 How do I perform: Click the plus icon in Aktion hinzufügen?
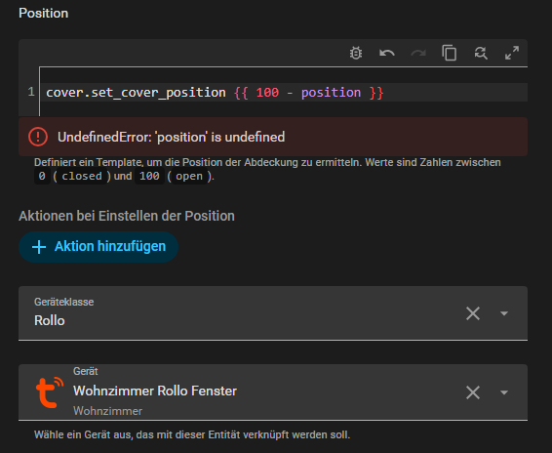39,247
